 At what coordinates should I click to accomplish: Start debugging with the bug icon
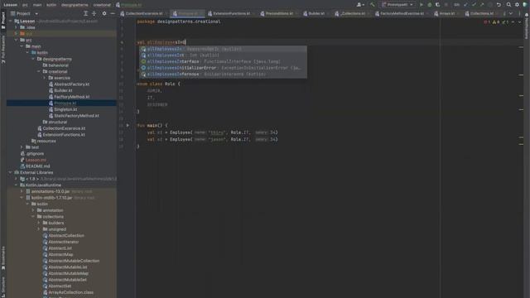coord(430,5)
